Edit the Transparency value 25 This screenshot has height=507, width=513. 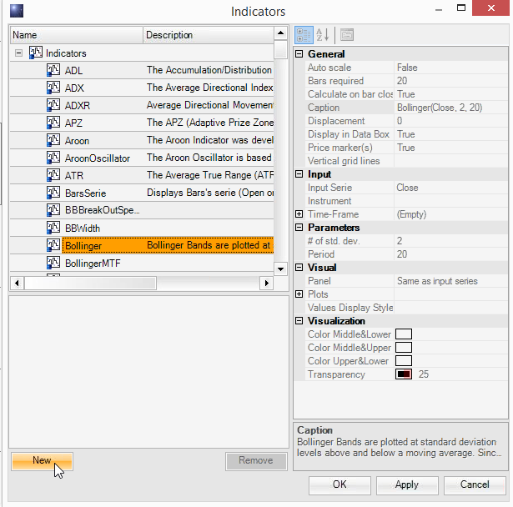424,374
